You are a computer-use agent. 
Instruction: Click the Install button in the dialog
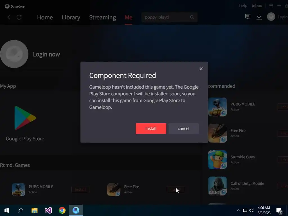click(151, 128)
